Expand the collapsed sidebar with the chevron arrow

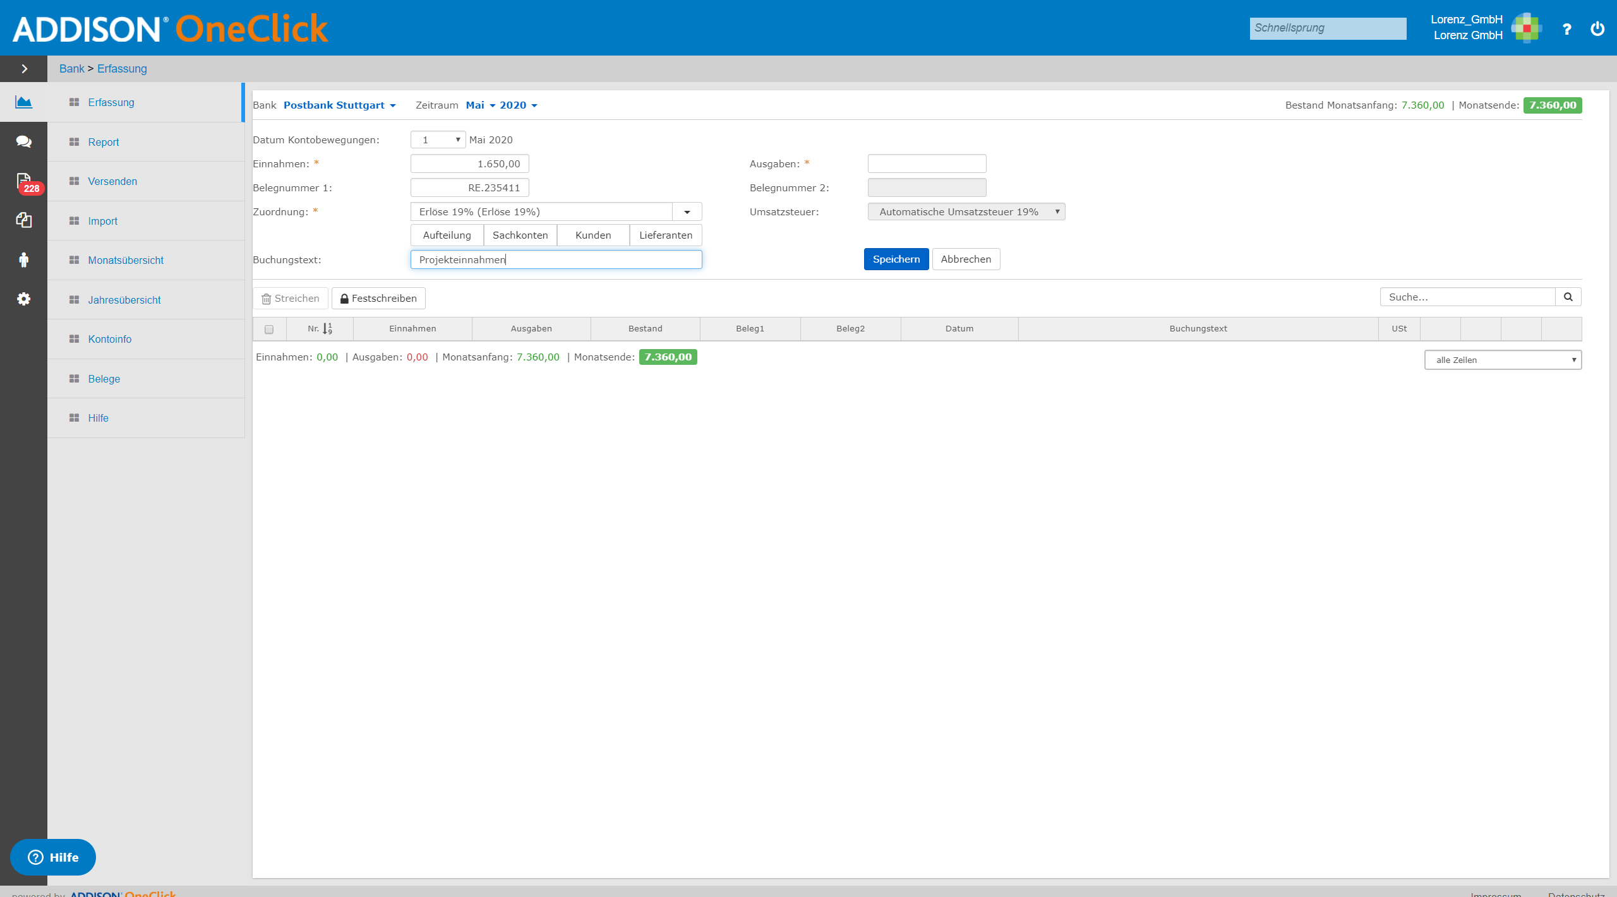(x=24, y=69)
